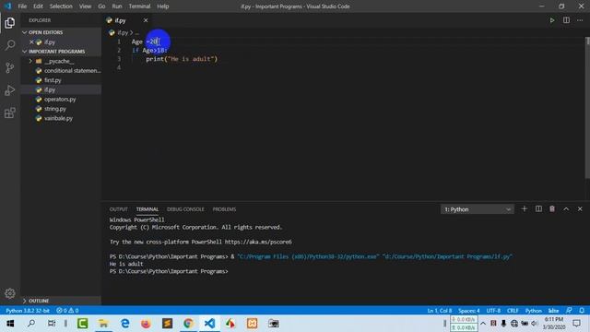The image size is (590, 332).
Task: Open editor More Actions ellipsis
Action: [580, 20]
